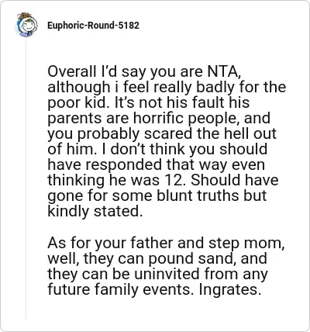Click the line 'poor kid. It's not his fault his'

point(149,102)
